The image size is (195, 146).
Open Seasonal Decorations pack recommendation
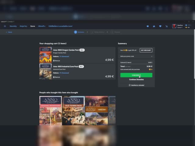pos(51,110)
